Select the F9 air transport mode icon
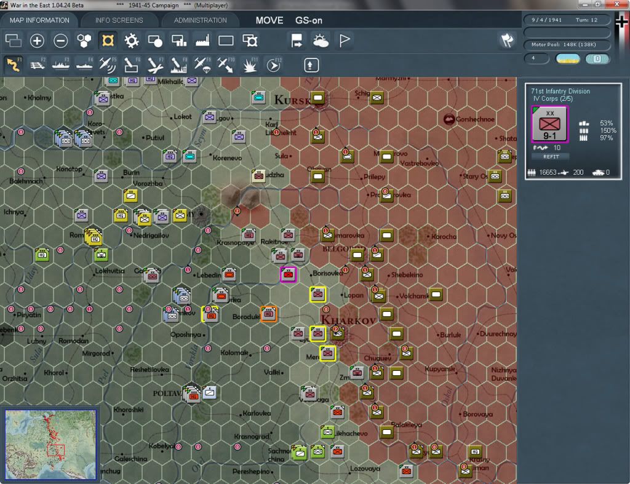Screen dimensions: 630x484 pos(202,65)
